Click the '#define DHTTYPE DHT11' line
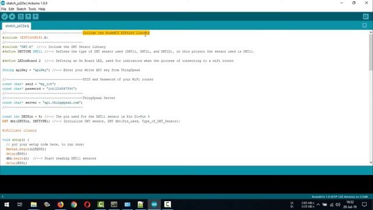 pos(128,51)
